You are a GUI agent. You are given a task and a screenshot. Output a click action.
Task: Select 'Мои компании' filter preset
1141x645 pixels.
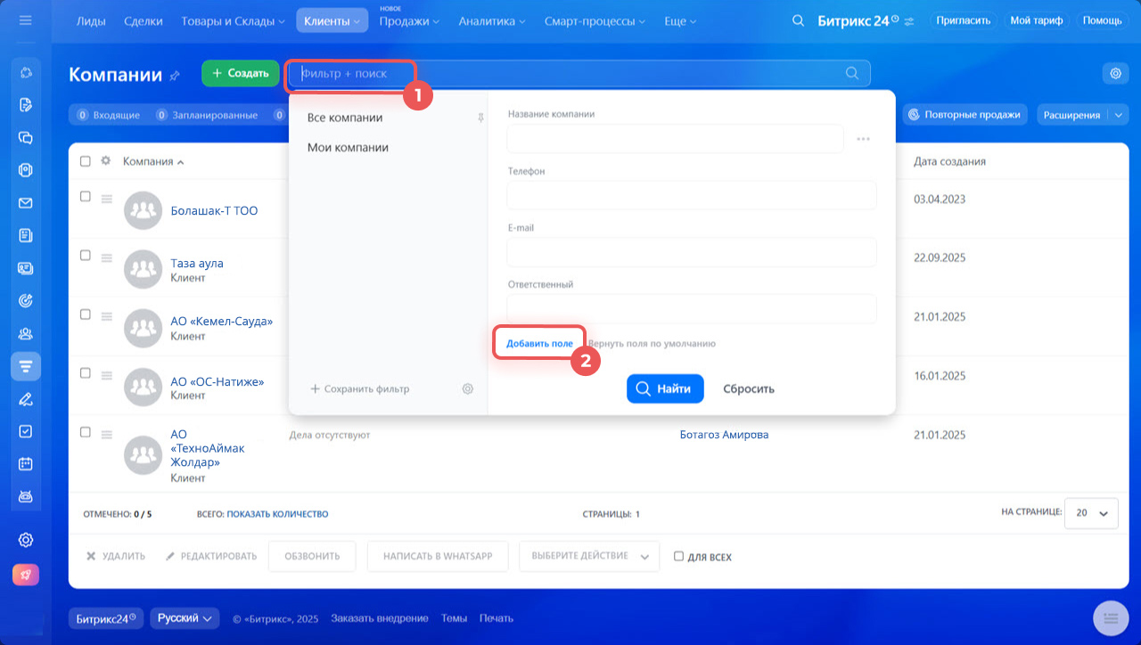[x=348, y=148]
